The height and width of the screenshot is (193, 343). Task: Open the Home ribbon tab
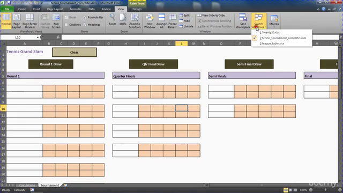point(22,9)
